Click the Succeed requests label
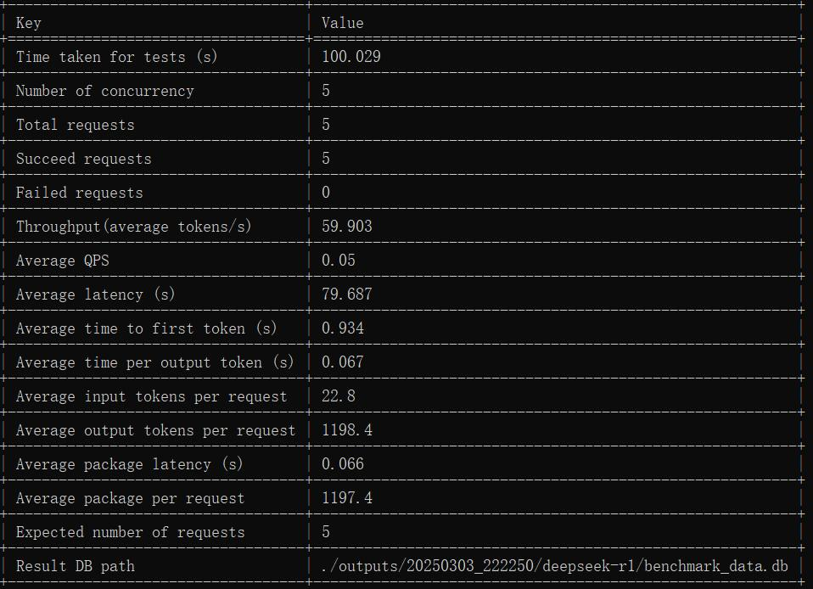813x589 pixels. 84,159
